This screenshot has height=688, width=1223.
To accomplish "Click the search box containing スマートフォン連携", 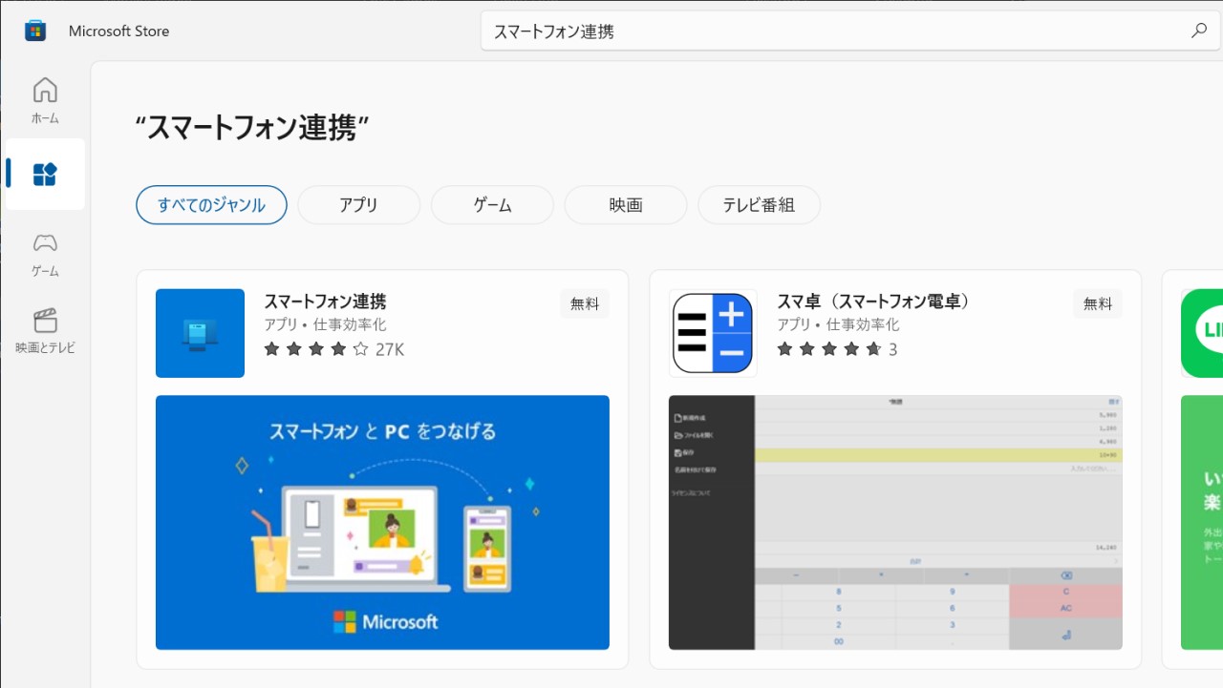I will coord(850,31).
